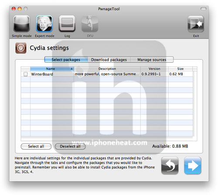Exit PwnageTool via Exit icon
Image resolution: width=218 pixels, height=195 pixels.
196,24
